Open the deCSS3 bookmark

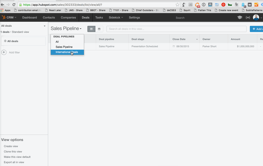[x=169, y=10]
